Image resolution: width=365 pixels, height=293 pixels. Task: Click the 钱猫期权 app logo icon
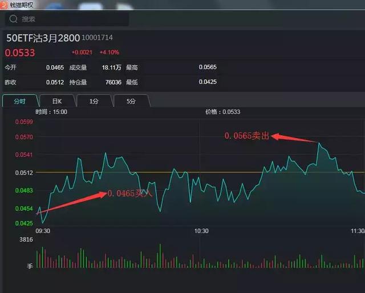tap(3, 5)
